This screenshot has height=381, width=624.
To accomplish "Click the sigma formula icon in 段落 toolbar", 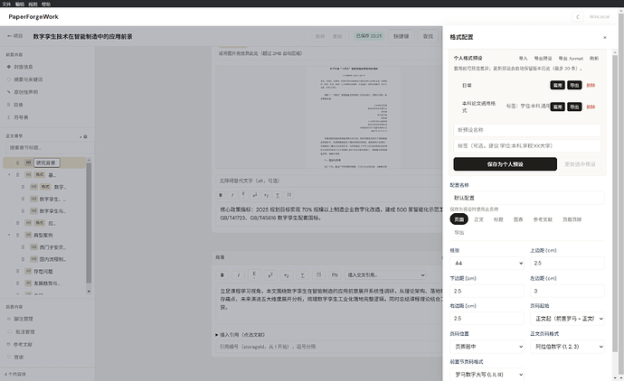I will tap(302, 275).
